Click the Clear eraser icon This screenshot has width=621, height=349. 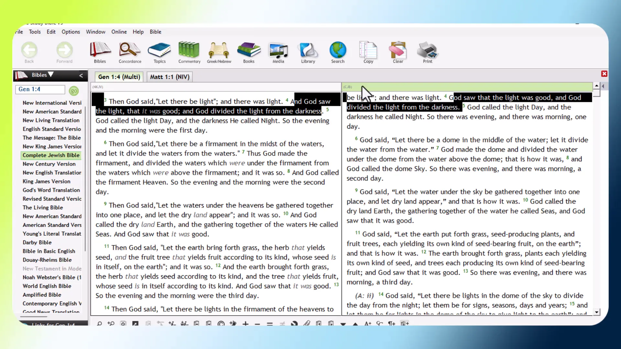(398, 53)
